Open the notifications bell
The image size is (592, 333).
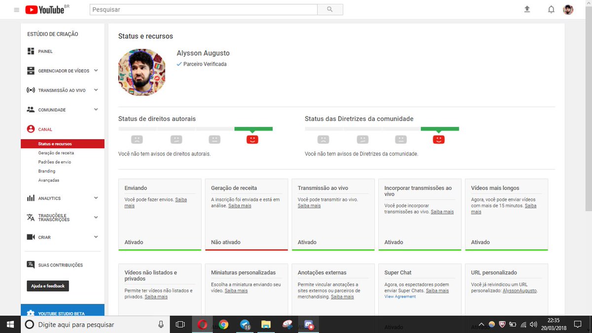[551, 9]
